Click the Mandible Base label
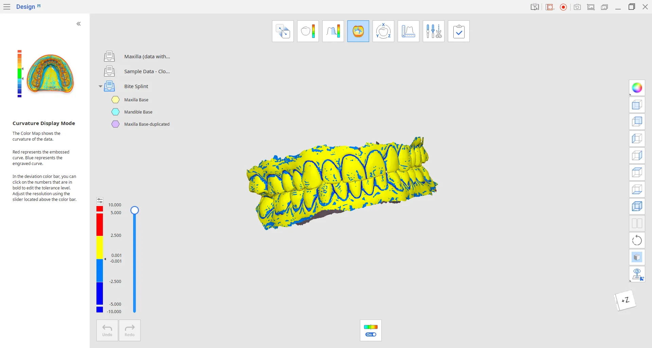The width and height of the screenshot is (652, 348). coord(138,112)
